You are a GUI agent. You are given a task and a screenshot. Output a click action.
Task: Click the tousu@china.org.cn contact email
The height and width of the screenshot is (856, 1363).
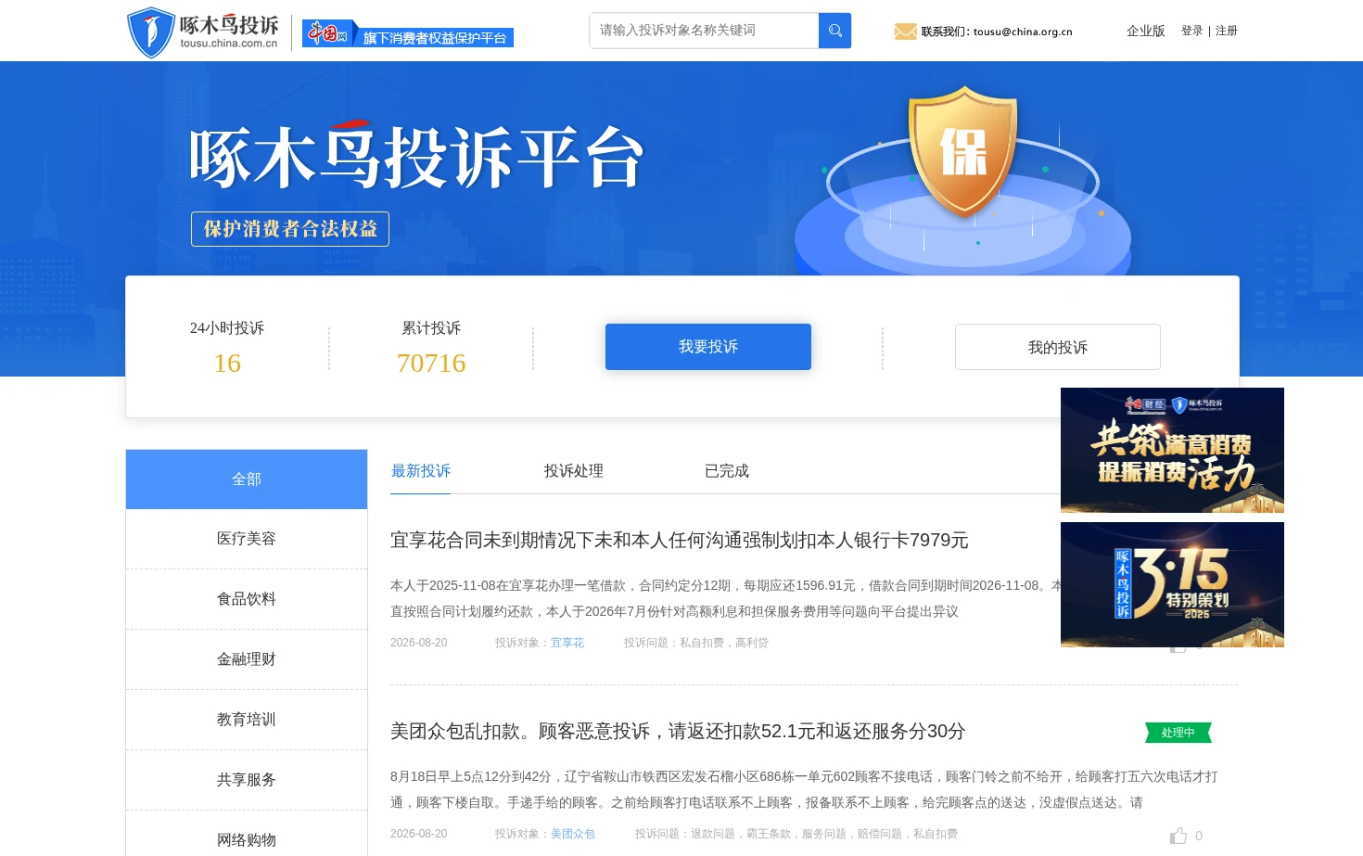1023,32
